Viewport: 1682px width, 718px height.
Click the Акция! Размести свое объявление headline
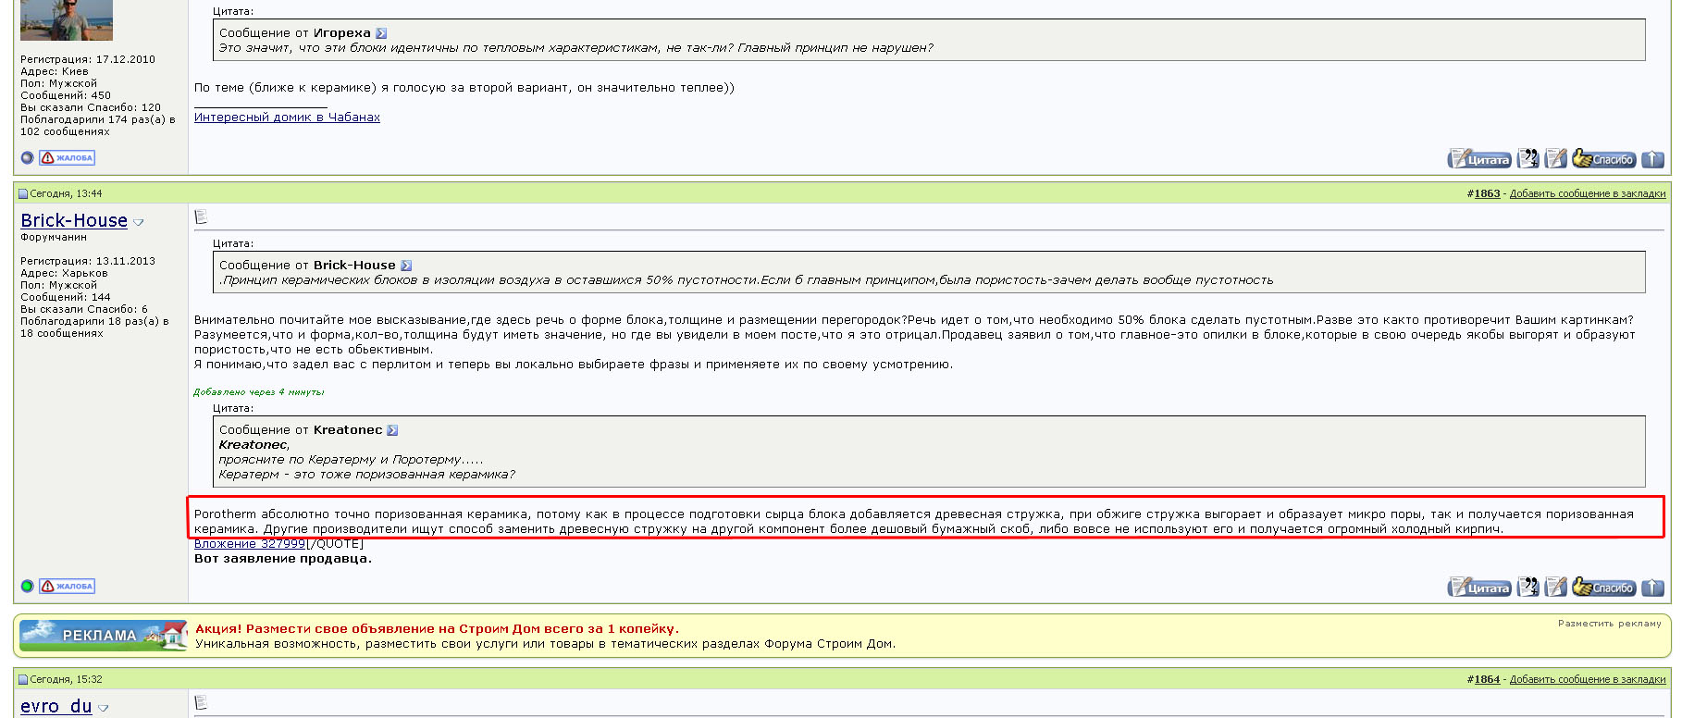(437, 629)
